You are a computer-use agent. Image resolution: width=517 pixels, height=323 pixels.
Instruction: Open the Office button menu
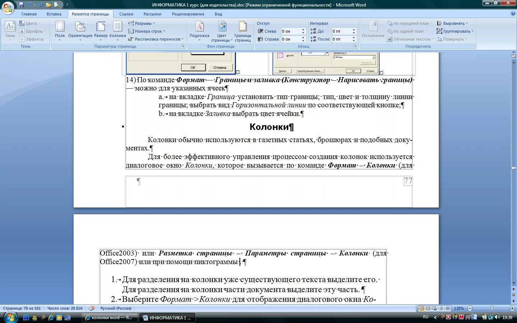pos(8,7)
